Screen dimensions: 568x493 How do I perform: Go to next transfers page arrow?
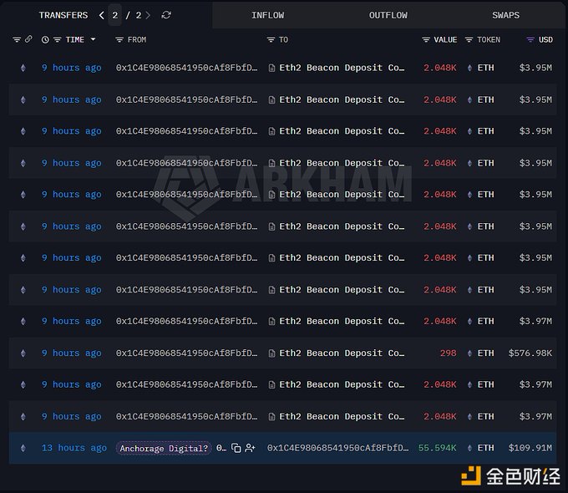pos(148,15)
